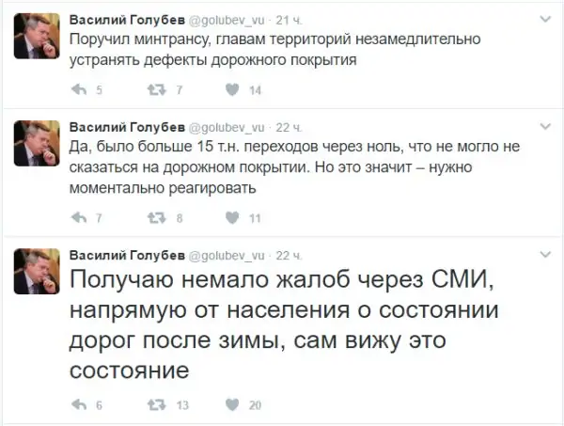
Task: Open dropdown menu on the second tweet
Action: 546,127
